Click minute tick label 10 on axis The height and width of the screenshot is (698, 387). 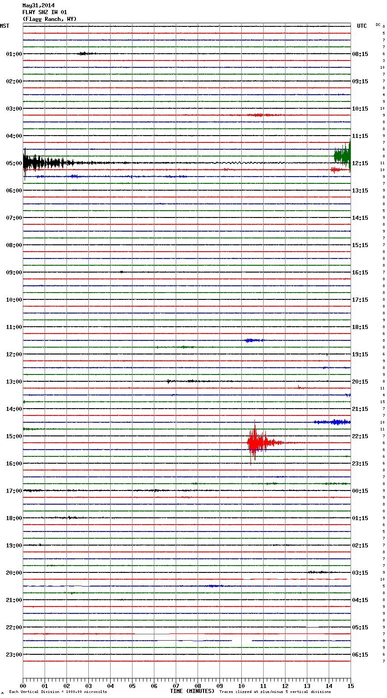(241, 686)
